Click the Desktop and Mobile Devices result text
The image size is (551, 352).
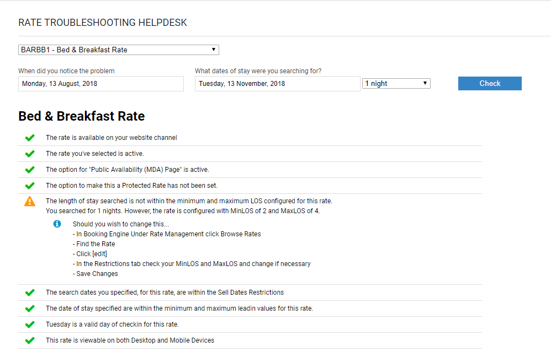(x=130, y=340)
